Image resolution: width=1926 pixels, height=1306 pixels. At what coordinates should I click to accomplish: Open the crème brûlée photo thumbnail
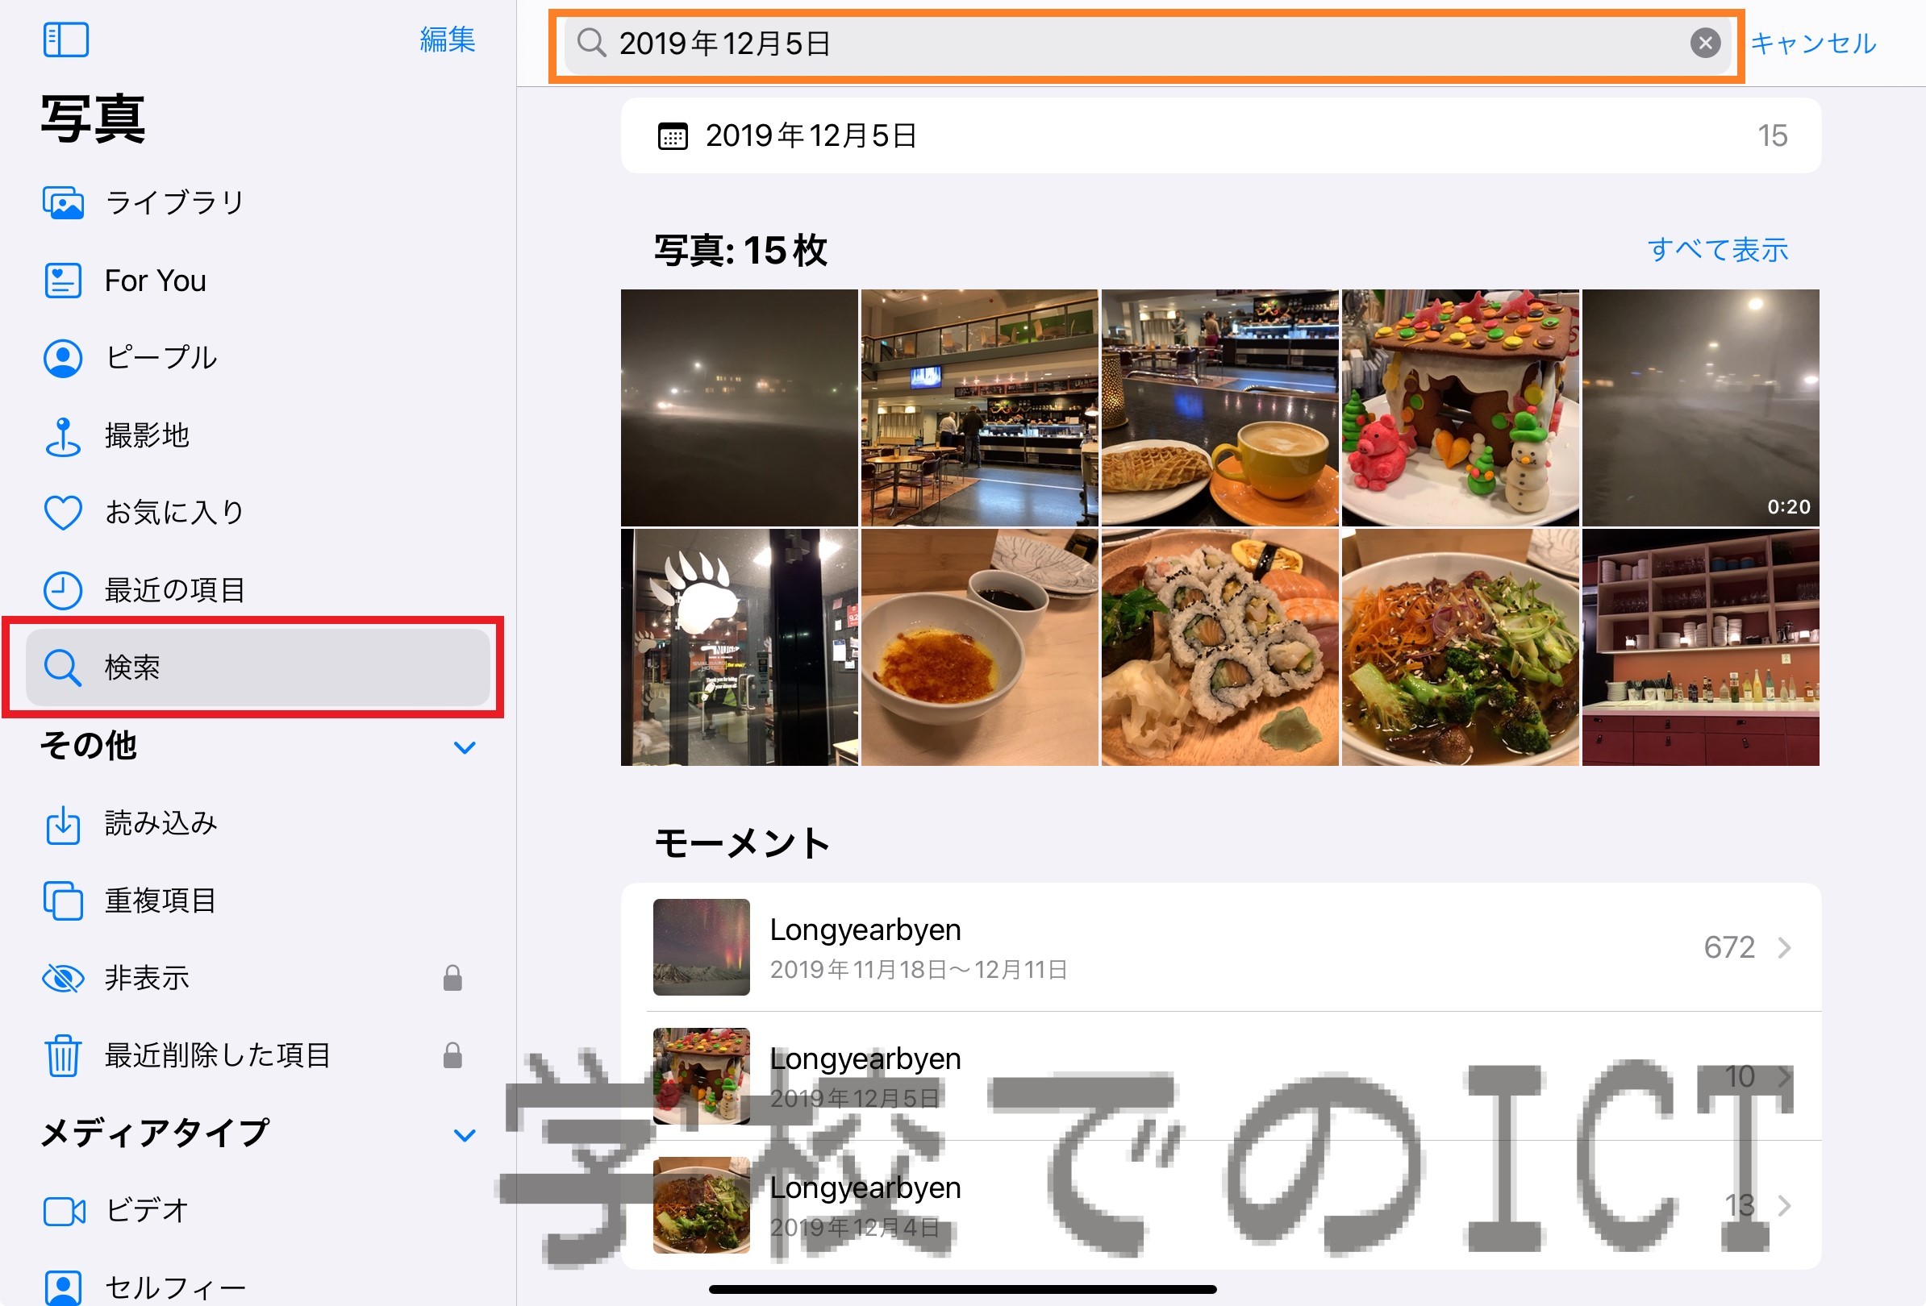(x=980, y=647)
